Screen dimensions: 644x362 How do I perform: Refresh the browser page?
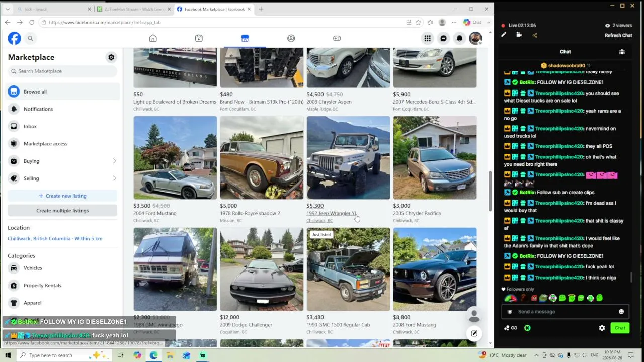(x=32, y=22)
